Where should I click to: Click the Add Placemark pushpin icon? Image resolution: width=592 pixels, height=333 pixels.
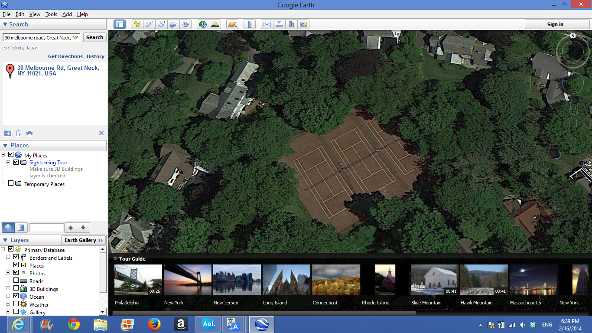[x=137, y=24]
